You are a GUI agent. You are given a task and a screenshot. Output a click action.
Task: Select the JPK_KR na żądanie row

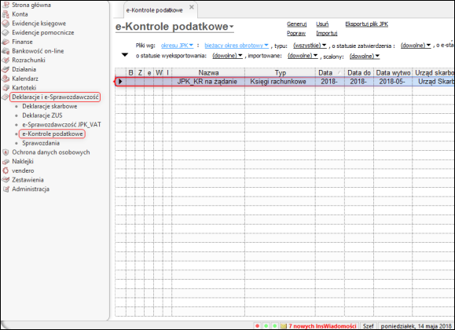click(x=284, y=82)
